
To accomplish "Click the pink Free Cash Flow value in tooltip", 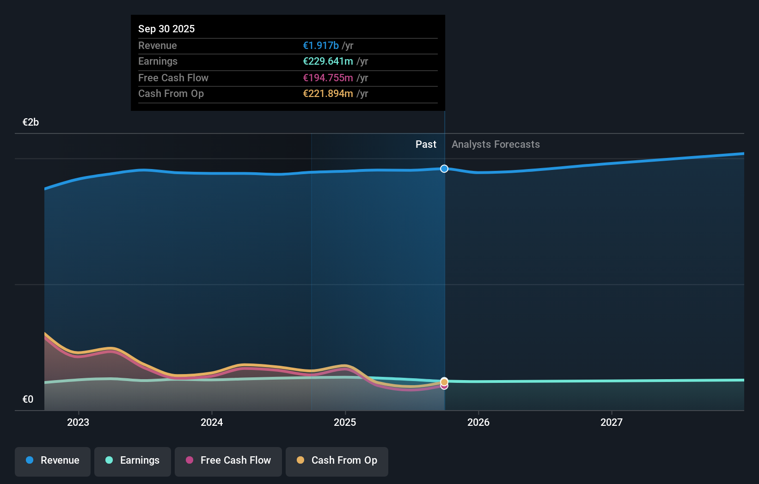I will click(x=328, y=78).
